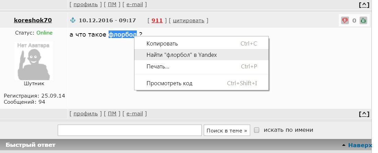Jump up with top [^] link
This screenshot has height=153, width=378.
pyautogui.click(x=364, y=4)
